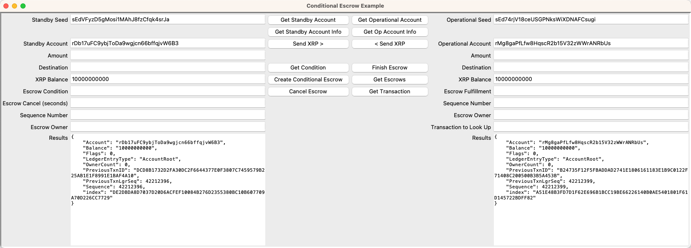Click the Transaction to Look Up field

[591, 127]
